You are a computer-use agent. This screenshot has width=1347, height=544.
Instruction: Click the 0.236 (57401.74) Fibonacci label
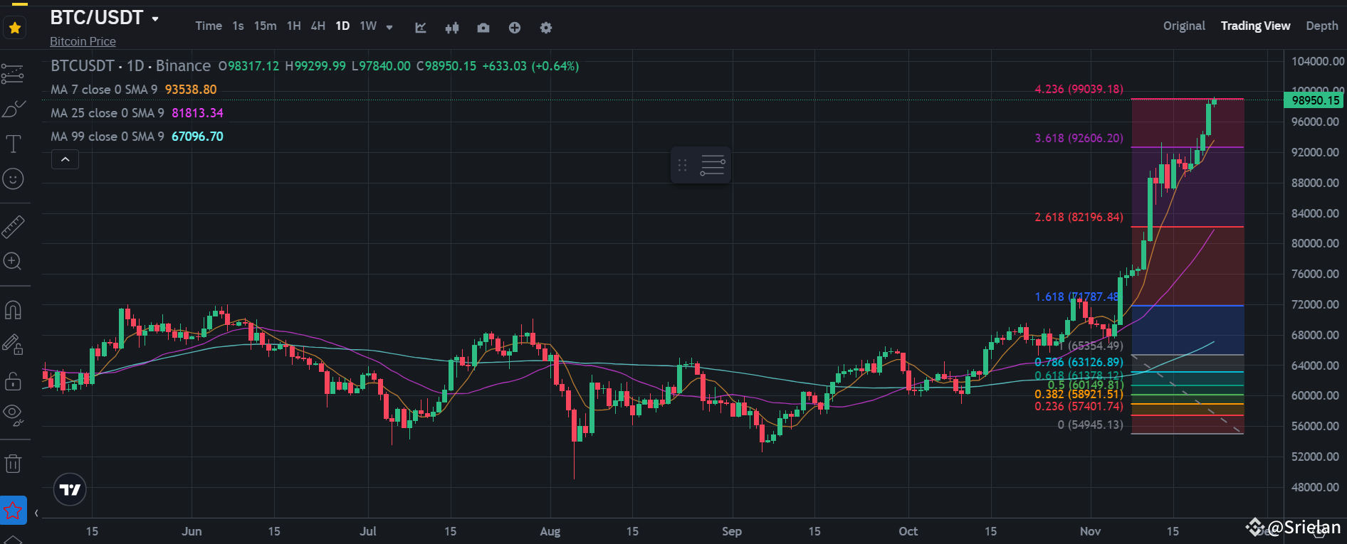[1079, 406]
